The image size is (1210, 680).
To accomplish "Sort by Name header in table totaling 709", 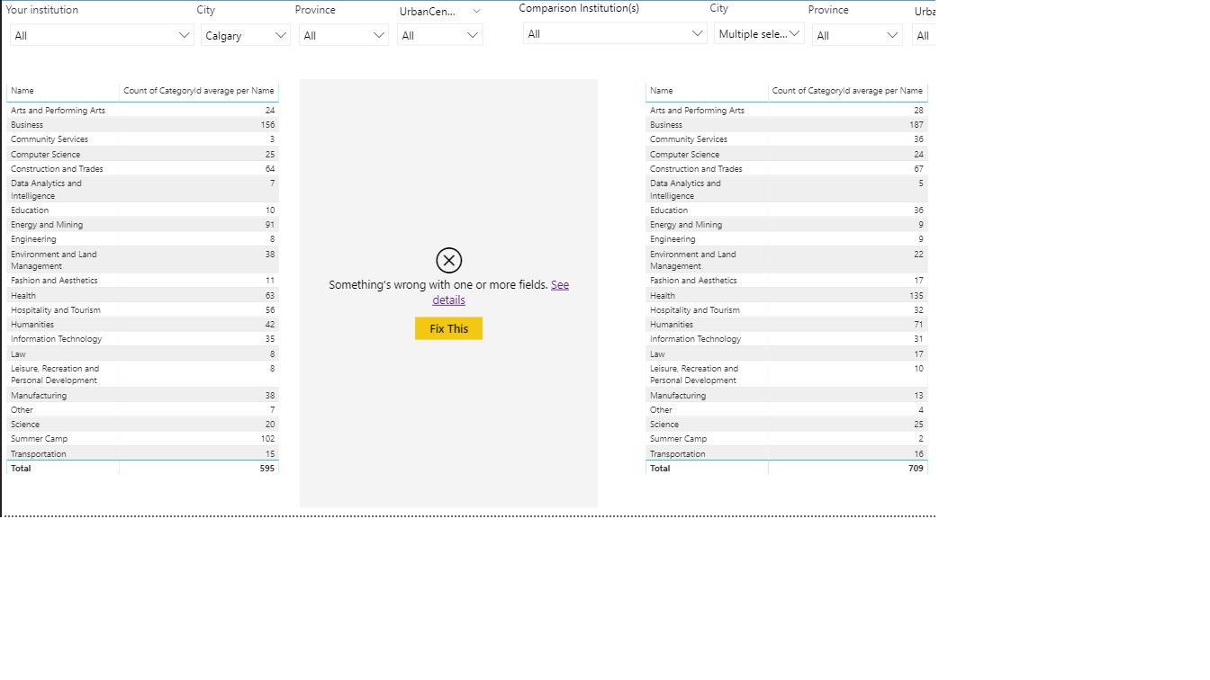I will [662, 91].
